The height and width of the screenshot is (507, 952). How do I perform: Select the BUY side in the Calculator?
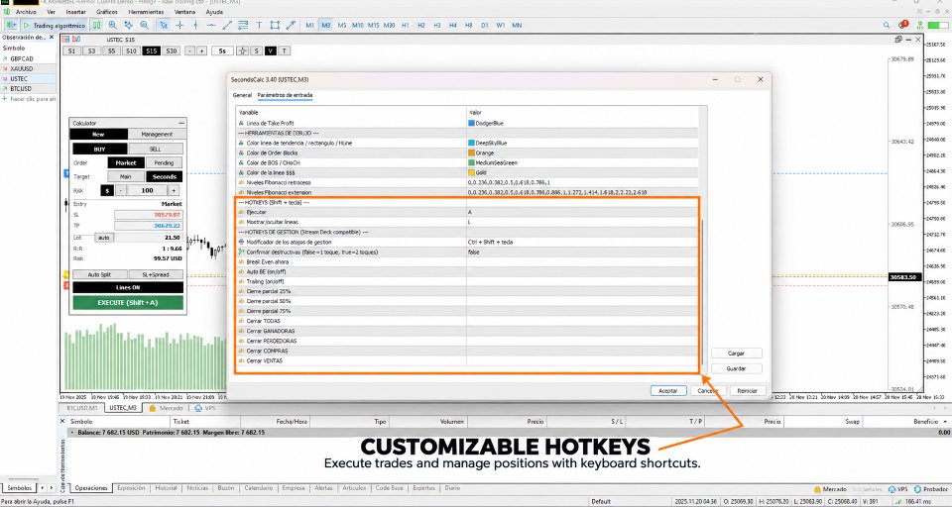tap(99, 150)
